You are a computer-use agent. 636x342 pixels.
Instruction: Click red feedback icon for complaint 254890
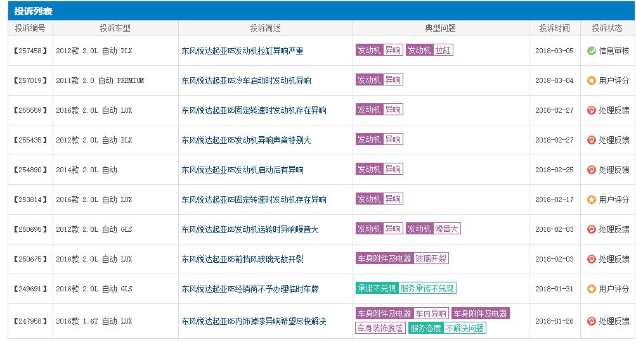tap(592, 170)
